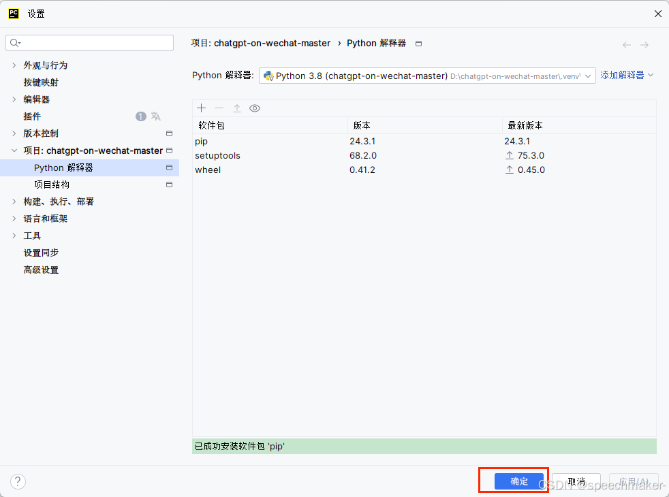Collapse the 项目: chatgpt-on-wechat-master node
This screenshot has height=497, width=669.
14,150
